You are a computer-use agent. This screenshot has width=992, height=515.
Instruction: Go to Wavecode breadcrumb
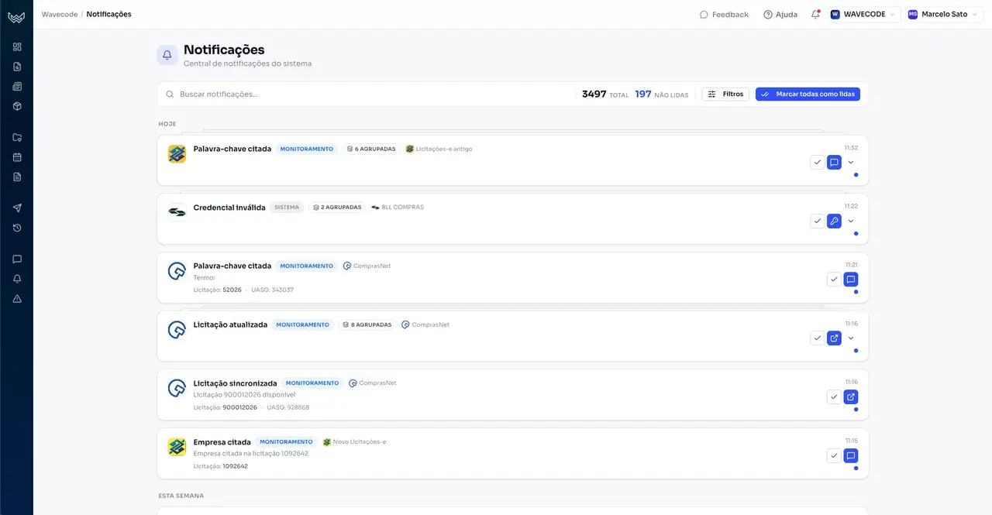tap(60, 14)
